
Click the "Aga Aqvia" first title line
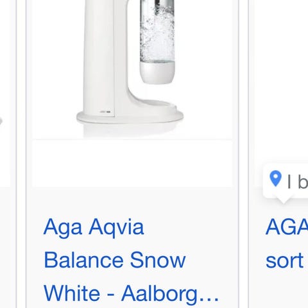94,227
